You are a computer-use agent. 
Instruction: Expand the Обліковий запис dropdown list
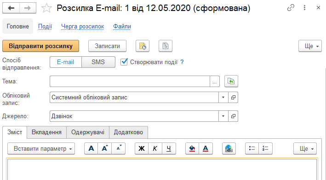tap(223, 98)
